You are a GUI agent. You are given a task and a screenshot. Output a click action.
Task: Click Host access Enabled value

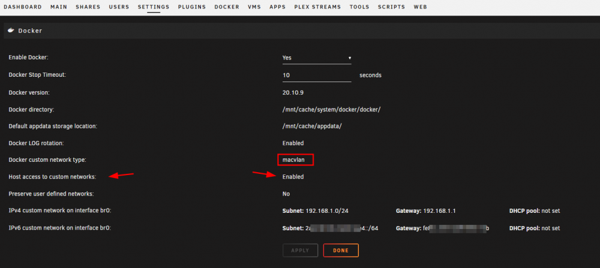293,177
